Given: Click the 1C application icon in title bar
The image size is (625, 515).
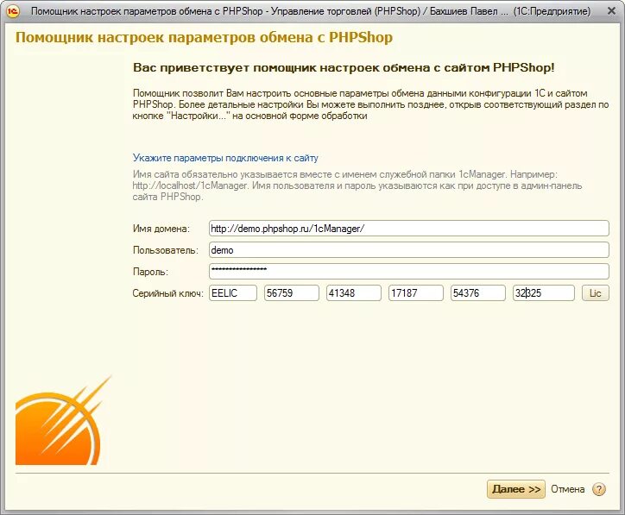Looking at the screenshot, I should coord(13,10).
